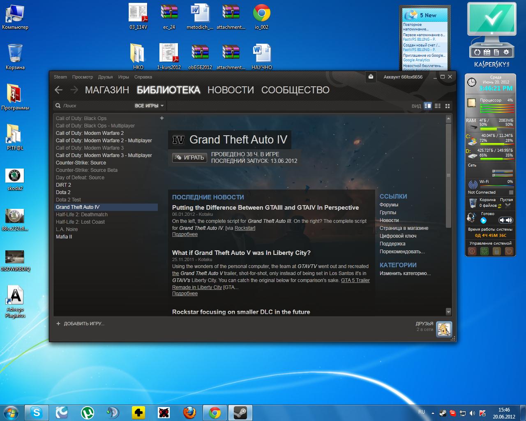
Task: Show hidden system tray icons arrow
Action: click(433, 413)
